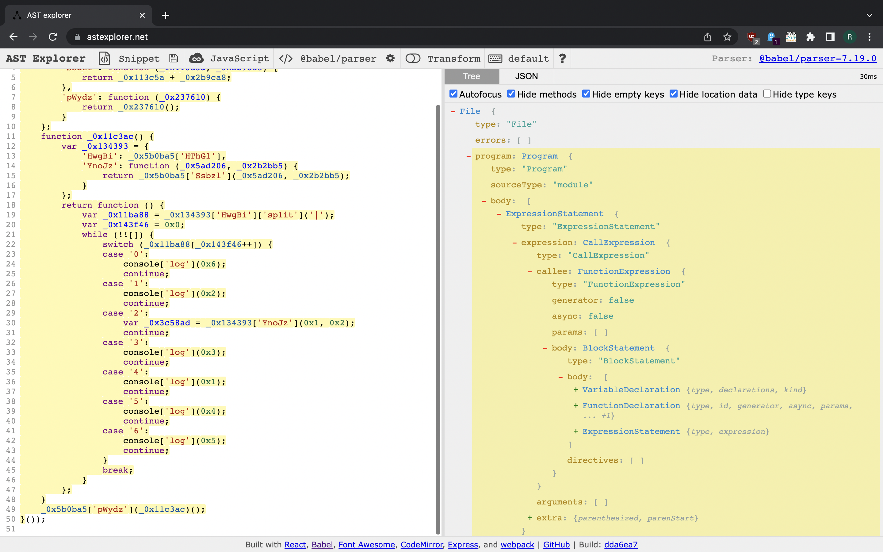This screenshot has height=552, width=883.
Task: Uncheck Hide location data checkbox
Action: [674, 94]
